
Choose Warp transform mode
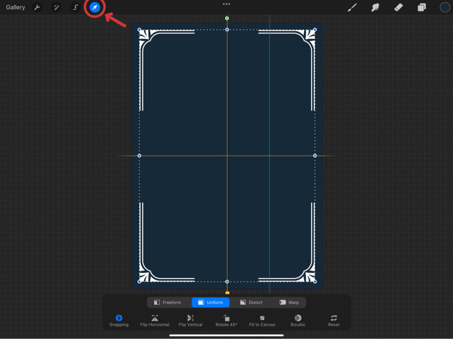pyautogui.click(x=289, y=302)
